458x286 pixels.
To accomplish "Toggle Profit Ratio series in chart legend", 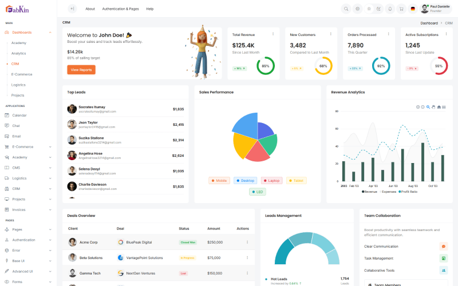I will [407, 192].
